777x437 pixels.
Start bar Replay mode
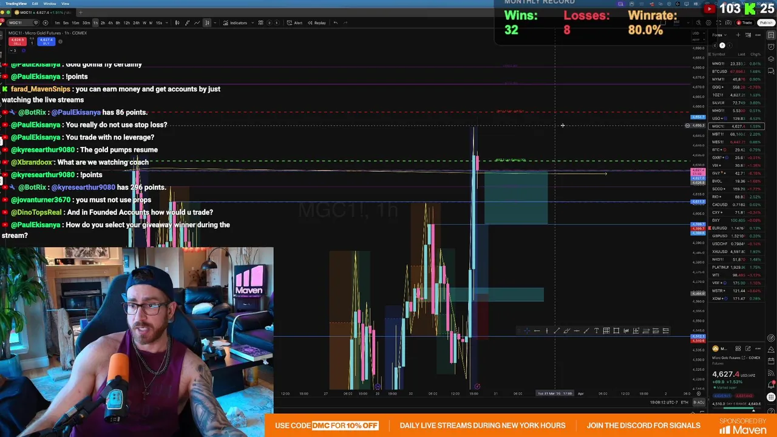coord(317,23)
